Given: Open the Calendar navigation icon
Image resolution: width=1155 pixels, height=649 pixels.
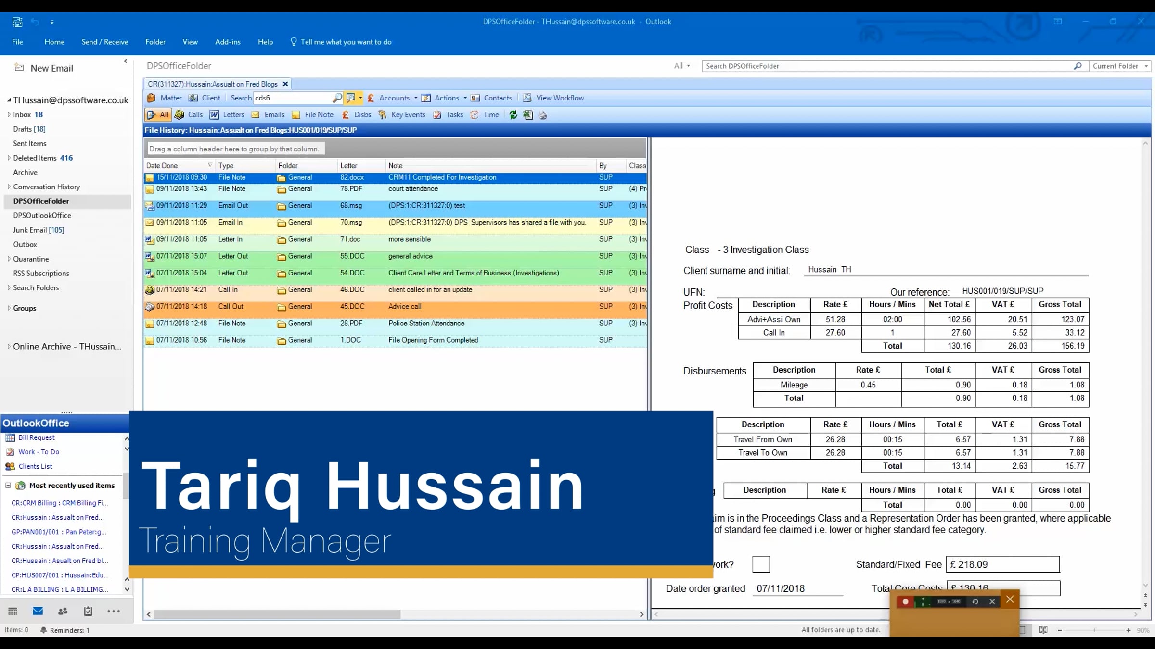Looking at the screenshot, I should tap(13, 611).
